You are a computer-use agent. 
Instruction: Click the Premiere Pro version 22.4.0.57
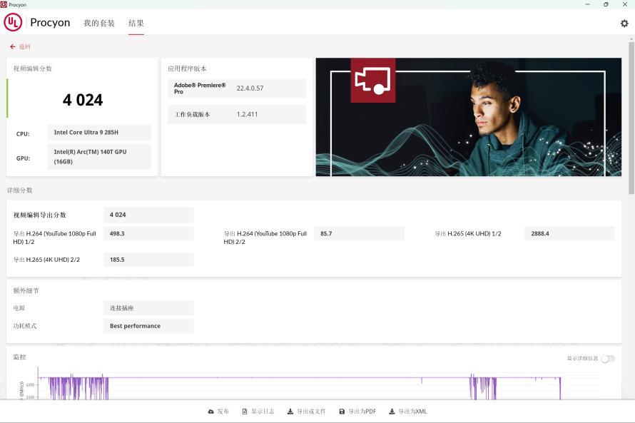[250, 88]
